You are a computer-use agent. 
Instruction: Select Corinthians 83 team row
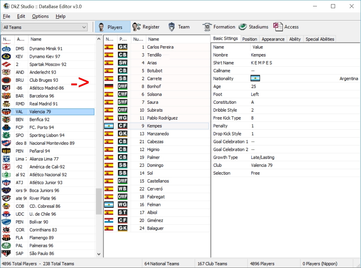(47, 230)
